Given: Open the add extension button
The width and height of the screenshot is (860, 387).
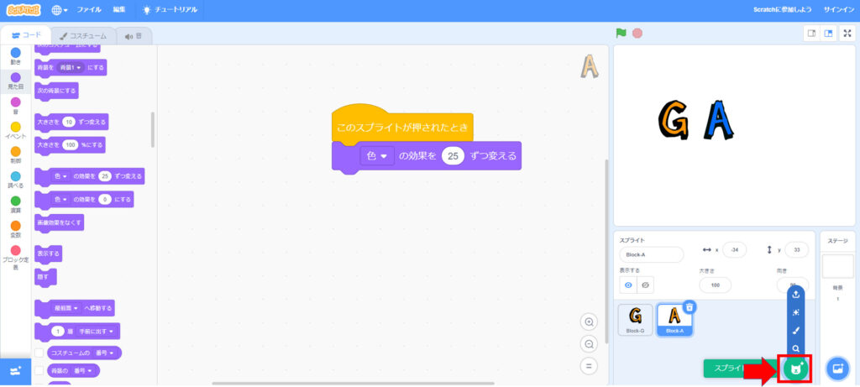Looking at the screenshot, I should point(15,372).
